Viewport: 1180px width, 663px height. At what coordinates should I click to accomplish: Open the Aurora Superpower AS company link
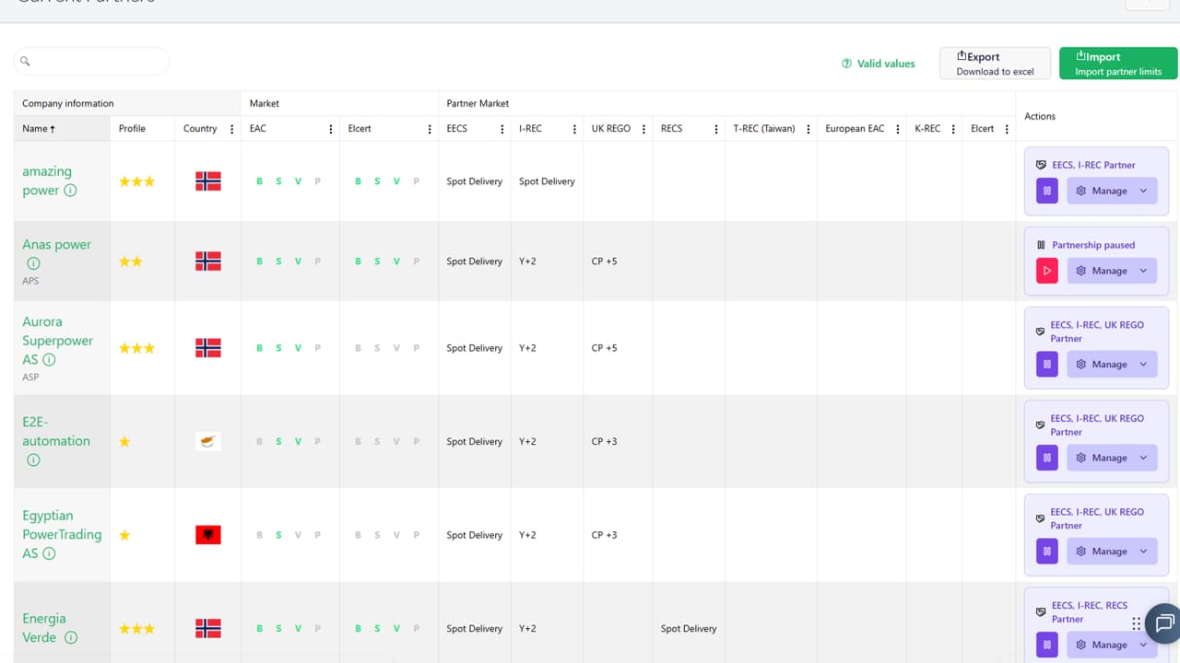(x=57, y=340)
